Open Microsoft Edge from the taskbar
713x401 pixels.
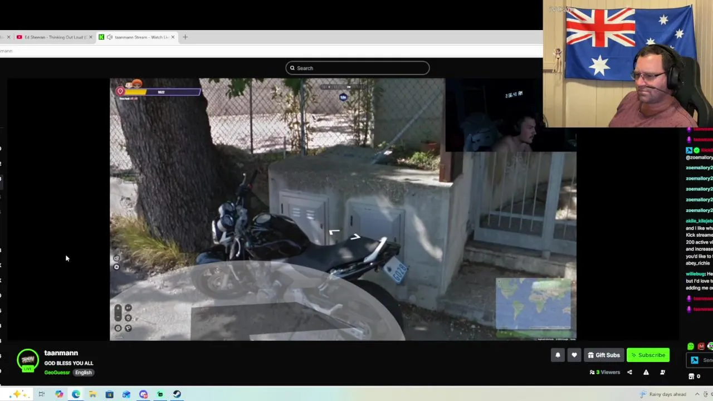pos(76,394)
